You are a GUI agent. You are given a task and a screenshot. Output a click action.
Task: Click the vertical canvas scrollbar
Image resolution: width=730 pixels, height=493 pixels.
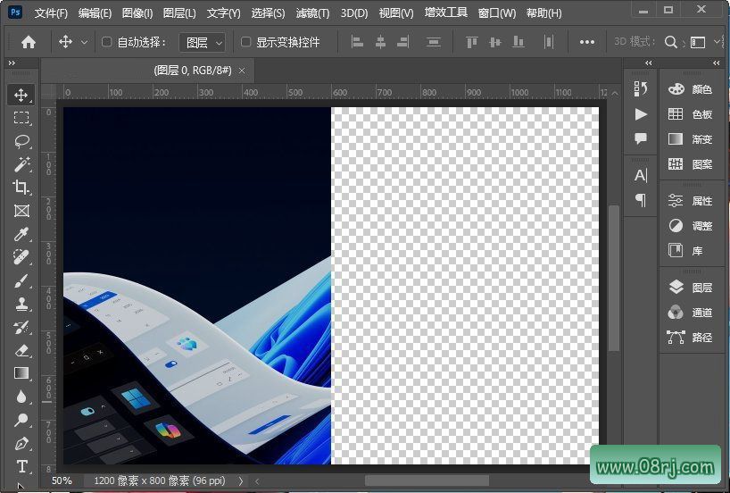coord(614,278)
